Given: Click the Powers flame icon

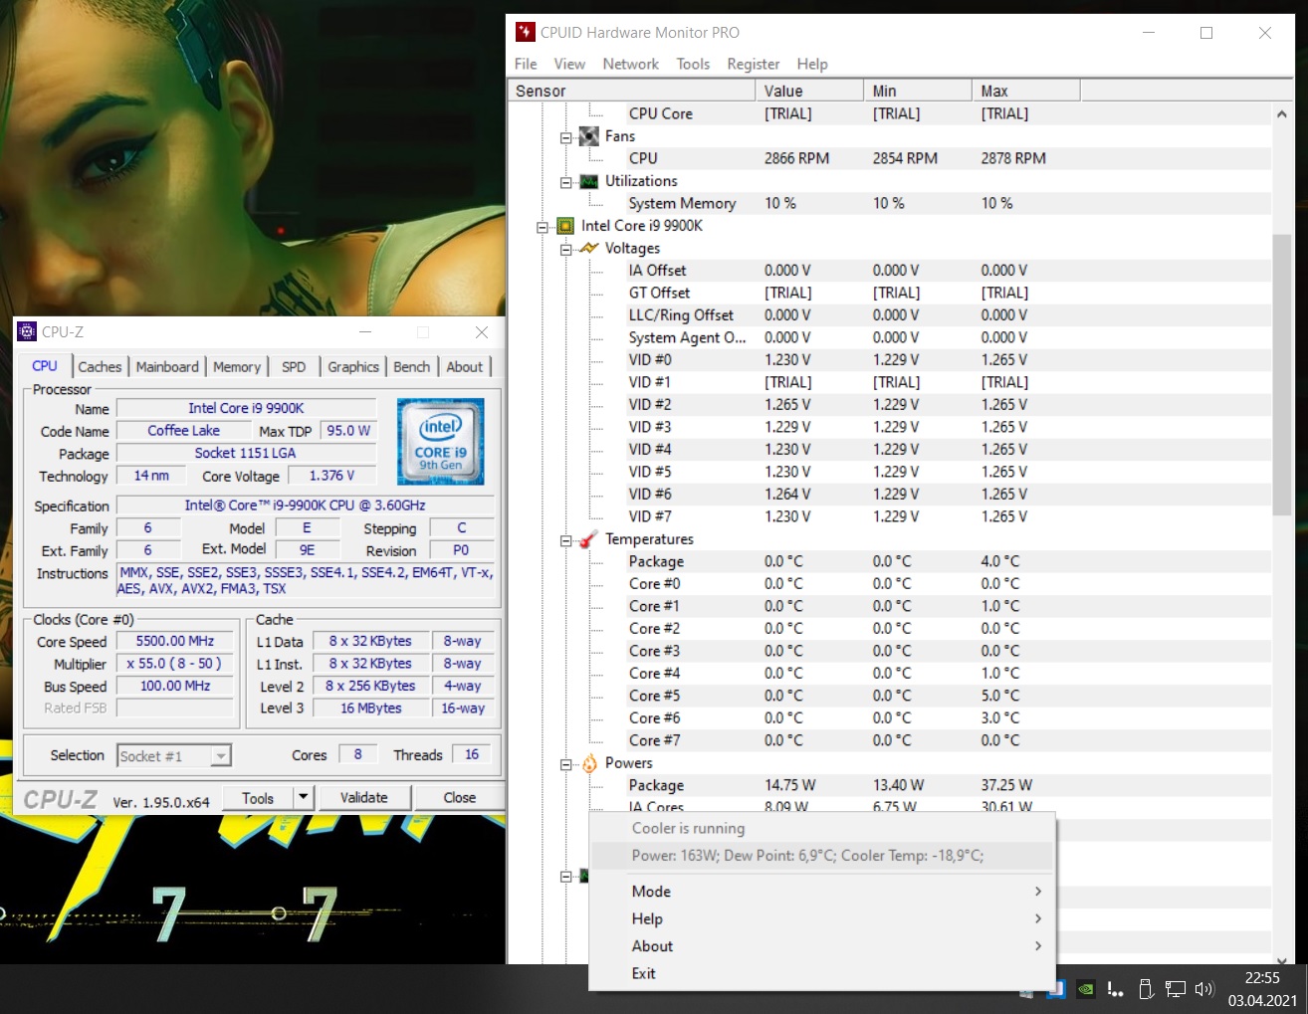Looking at the screenshot, I should point(589,763).
